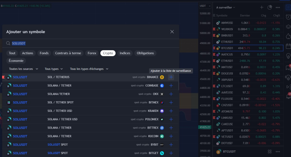Add symbol plus icon in watchlist header
Image resolution: width=291 pixels, height=157 pixels.
click(x=262, y=7)
